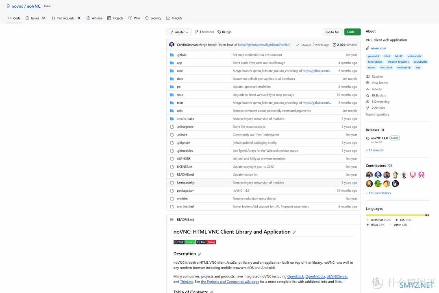Click the eye icon beside 310 watching
439x293 pixels.
[367, 102]
